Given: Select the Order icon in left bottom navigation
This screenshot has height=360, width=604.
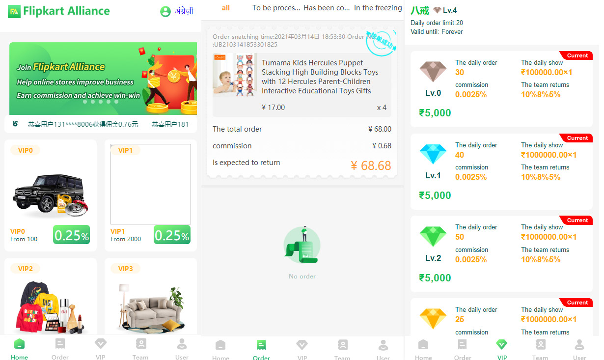Looking at the screenshot, I should pos(60,344).
